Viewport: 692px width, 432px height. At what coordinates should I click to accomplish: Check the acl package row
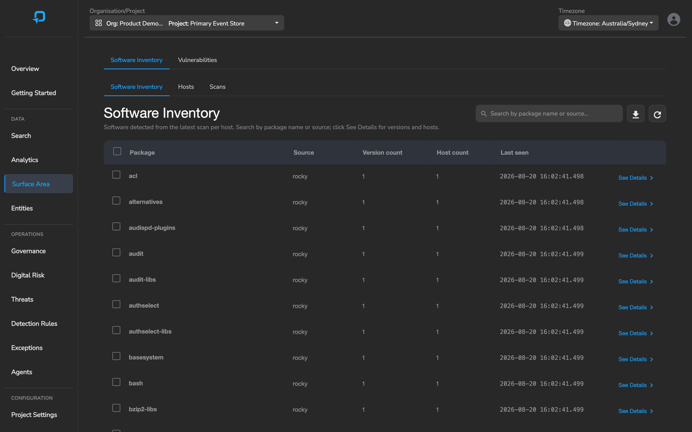(x=116, y=175)
